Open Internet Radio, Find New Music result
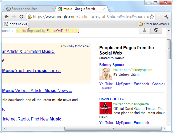 pos(32,119)
